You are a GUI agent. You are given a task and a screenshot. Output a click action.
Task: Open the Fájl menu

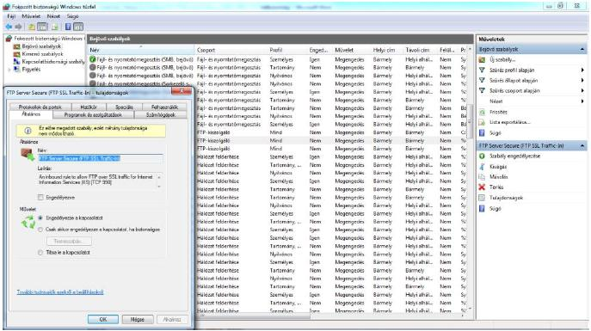(11, 16)
